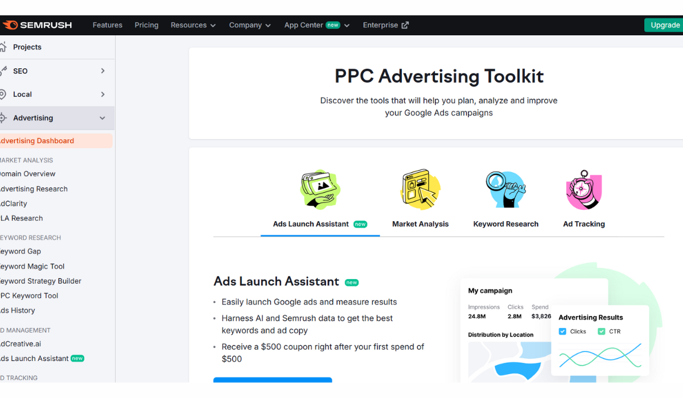Image resolution: width=683 pixels, height=398 pixels.
Task: Open Advertising Research in the sidebar
Action: (x=34, y=189)
